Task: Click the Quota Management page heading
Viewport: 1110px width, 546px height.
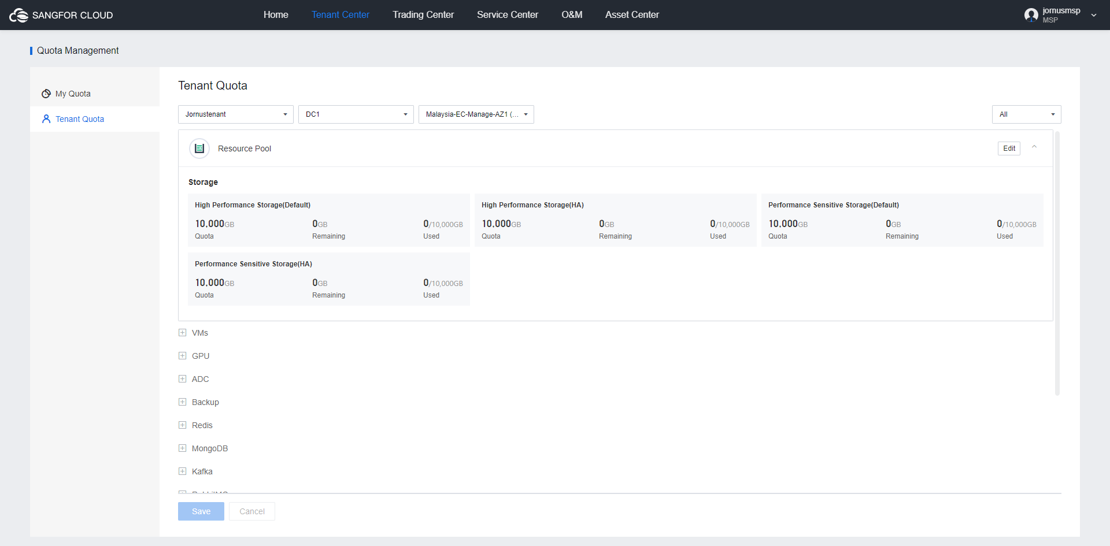Action: (x=77, y=51)
